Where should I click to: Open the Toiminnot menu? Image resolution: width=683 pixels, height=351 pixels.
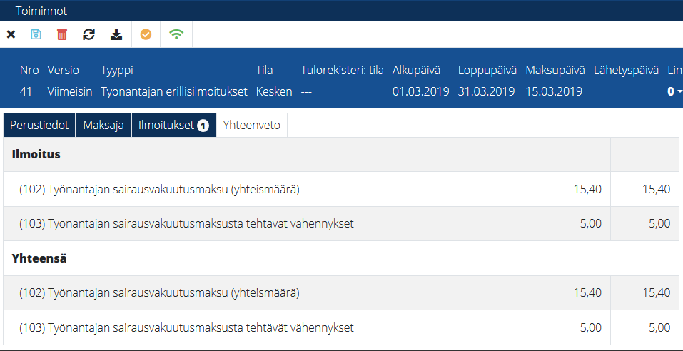tap(41, 11)
